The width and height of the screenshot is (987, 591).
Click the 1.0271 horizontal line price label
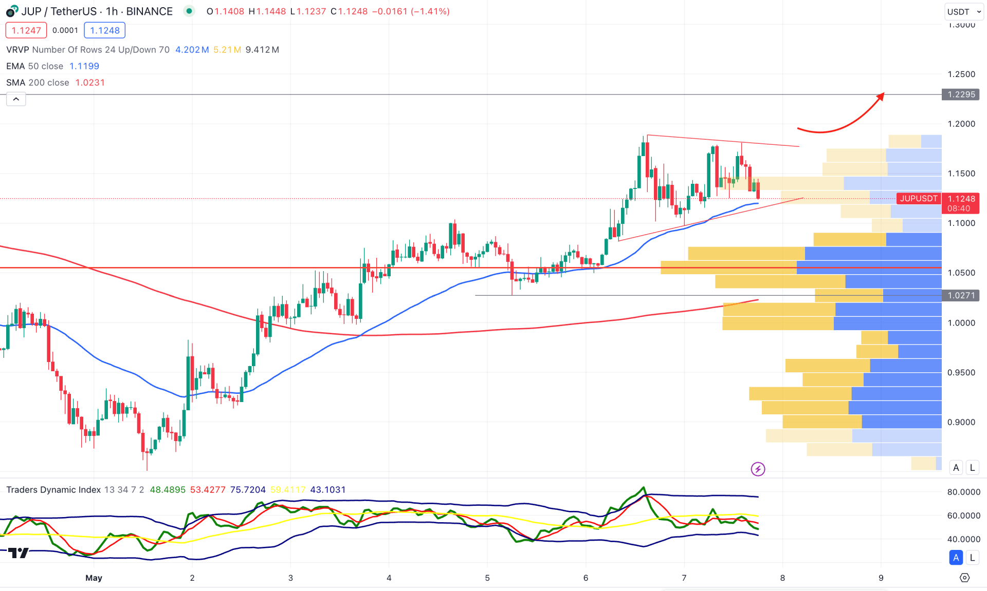pyautogui.click(x=961, y=295)
